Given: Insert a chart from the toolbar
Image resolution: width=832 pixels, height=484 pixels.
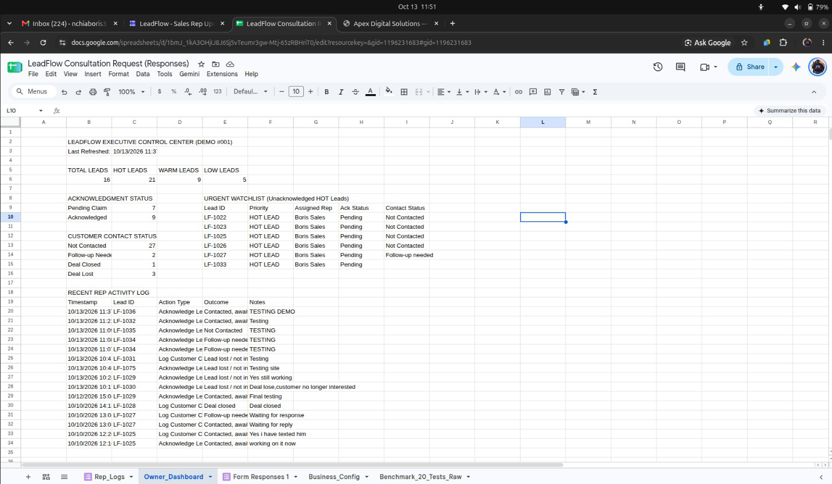Looking at the screenshot, I should (x=548, y=92).
